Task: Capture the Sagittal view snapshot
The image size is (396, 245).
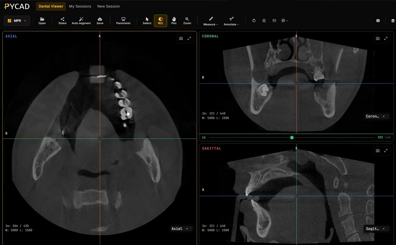Action: tap(378, 151)
